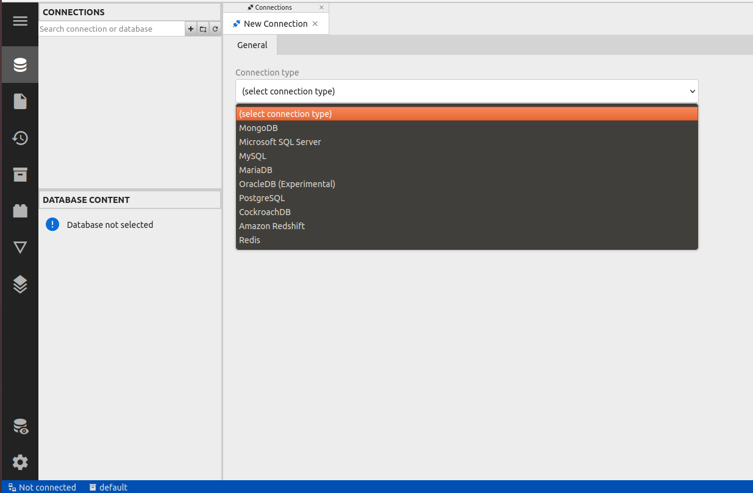753x493 pixels.
Task: Focus the Search connection or database field
Action: pyautogui.click(x=111, y=29)
